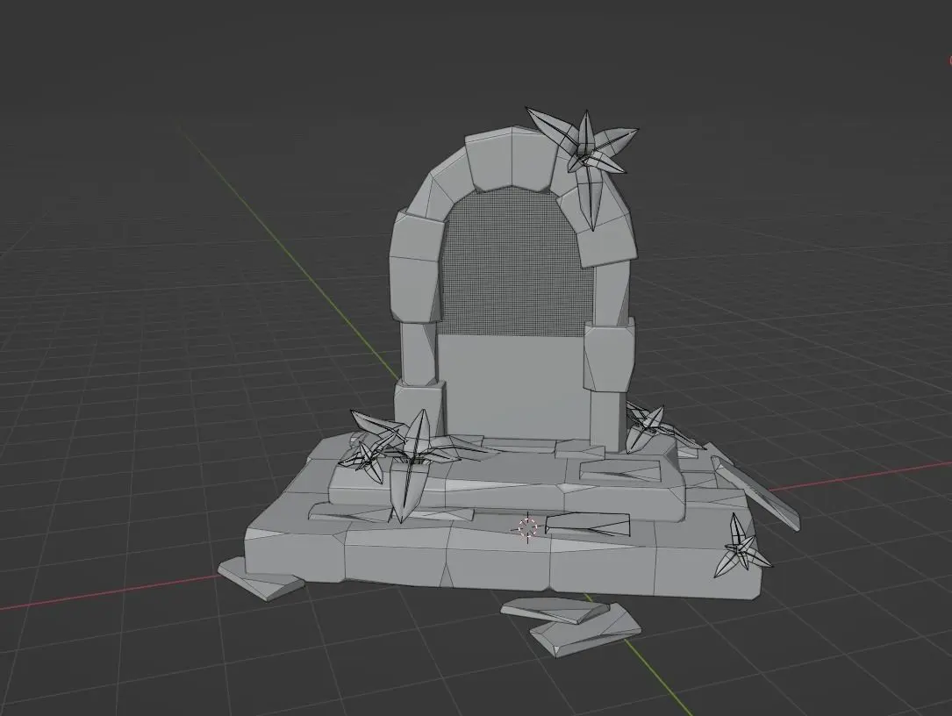Select the flat panel below the mesh grid
Screen dimensions: 952x716
513,385
